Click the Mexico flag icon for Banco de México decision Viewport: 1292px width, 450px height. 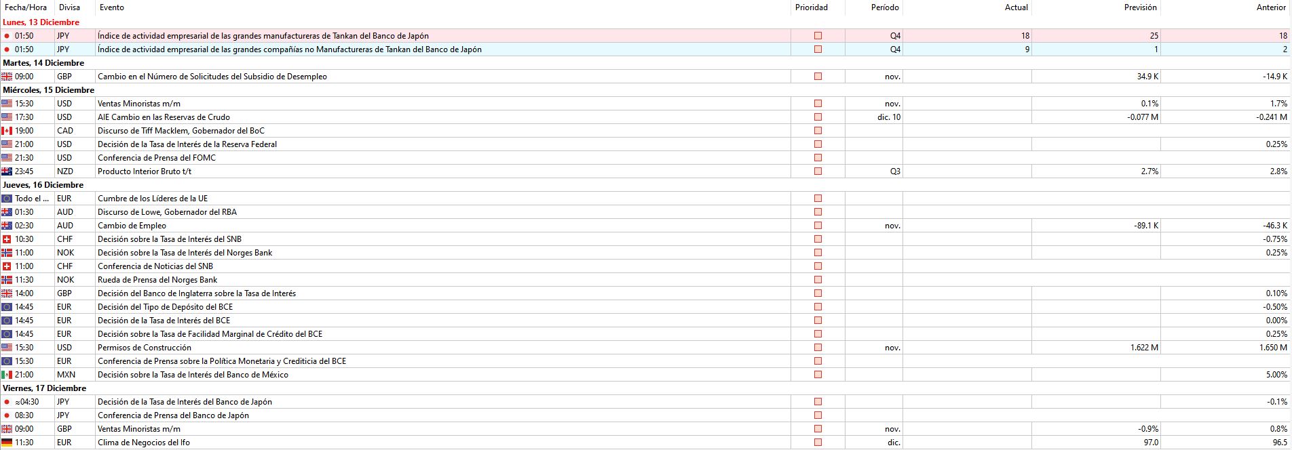(7, 375)
